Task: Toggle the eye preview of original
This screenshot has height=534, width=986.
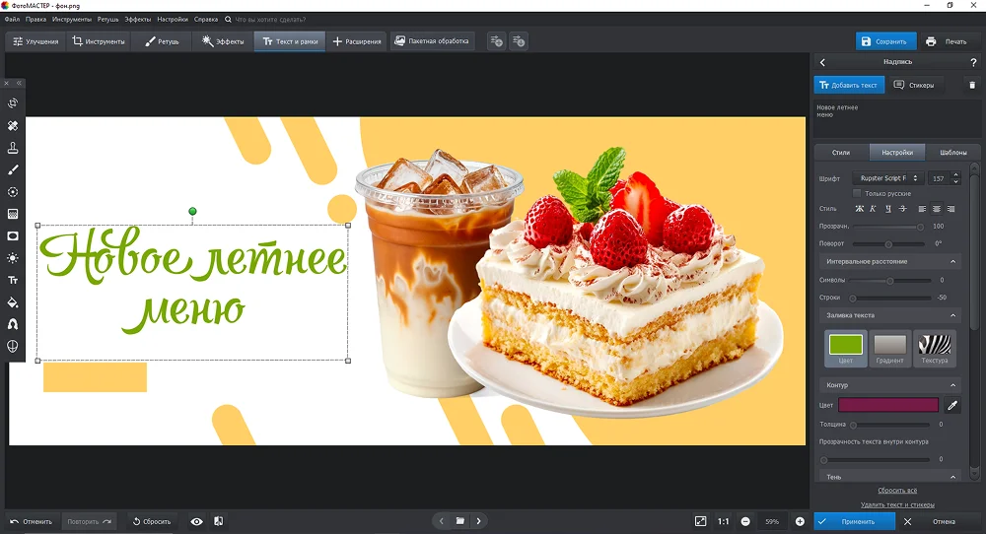Action: 196,521
